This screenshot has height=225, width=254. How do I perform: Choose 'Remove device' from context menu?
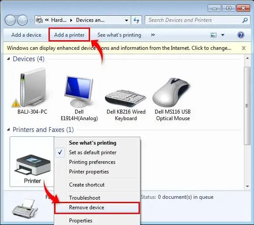(97, 208)
